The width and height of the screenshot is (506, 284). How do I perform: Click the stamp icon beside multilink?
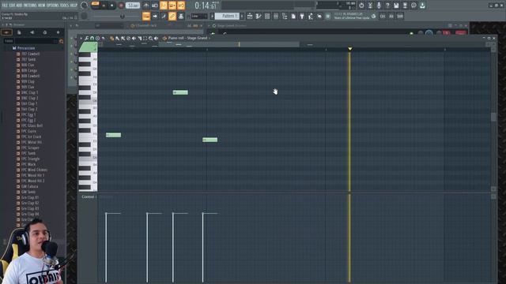point(181,16)
